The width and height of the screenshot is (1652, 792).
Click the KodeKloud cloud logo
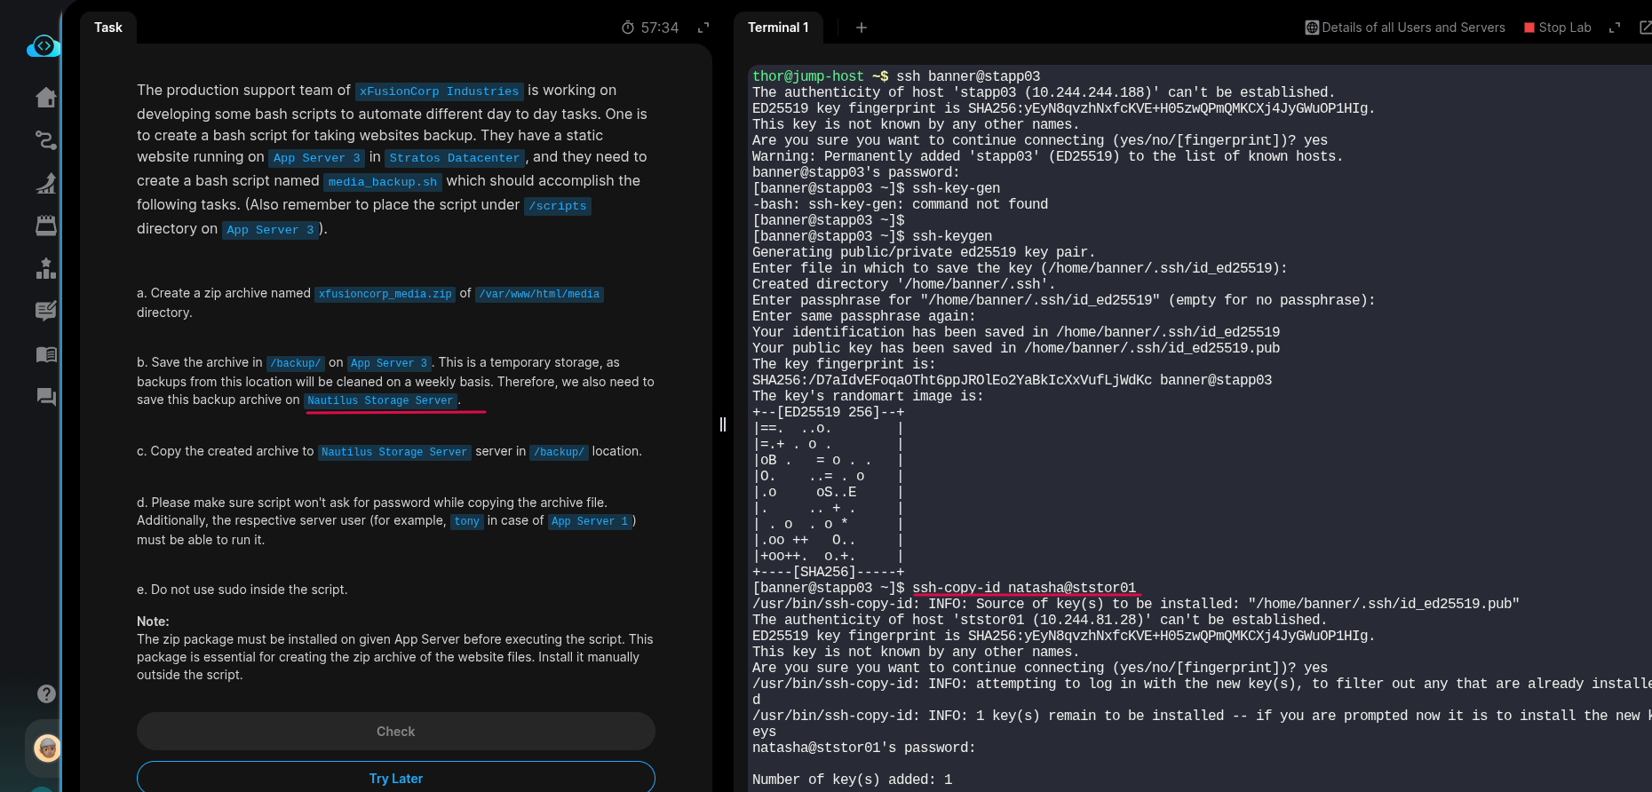43,46
